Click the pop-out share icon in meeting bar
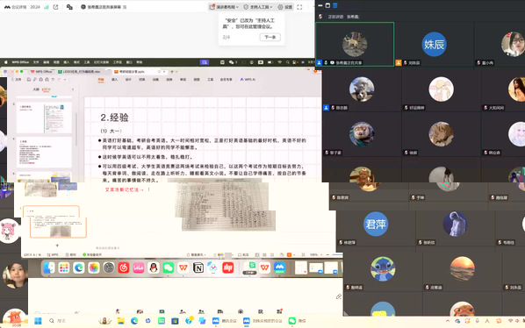Image resolution: width=525 pixels, height=328 pixels. 55,7
